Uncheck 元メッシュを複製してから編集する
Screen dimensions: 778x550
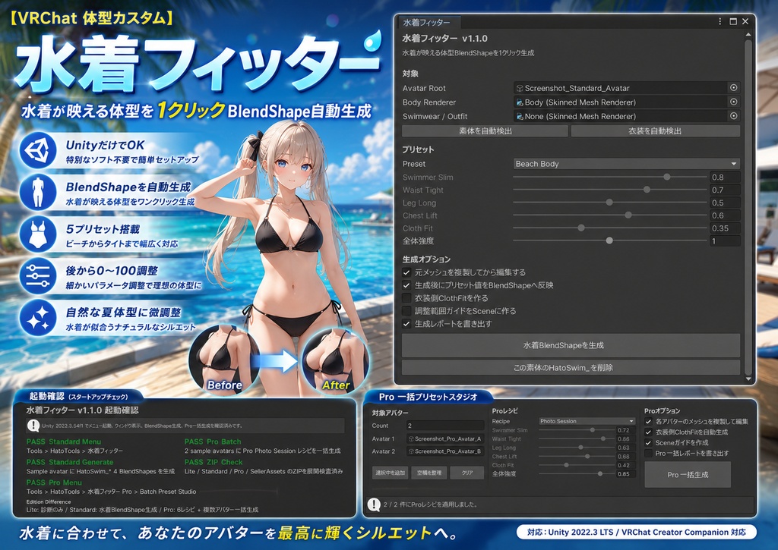(406, 272)
